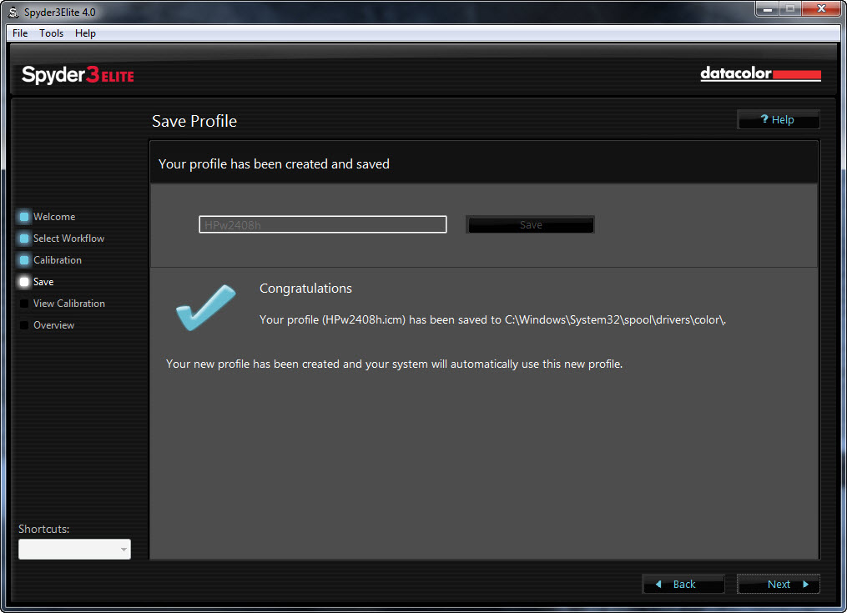Open the File menu
The width and height of the screenshot is (847, 613).
(x=20, y=33)
